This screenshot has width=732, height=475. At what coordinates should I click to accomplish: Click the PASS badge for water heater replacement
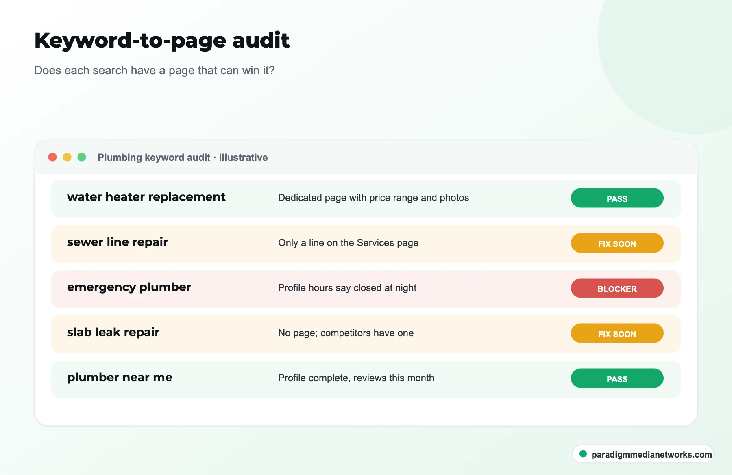click(617, 198)
